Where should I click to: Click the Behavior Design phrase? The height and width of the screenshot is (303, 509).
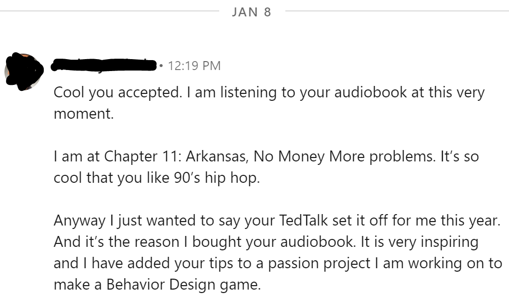click(161, 285)
